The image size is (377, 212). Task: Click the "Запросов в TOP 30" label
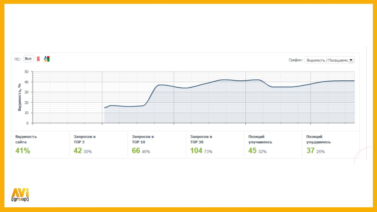[201, 139]
